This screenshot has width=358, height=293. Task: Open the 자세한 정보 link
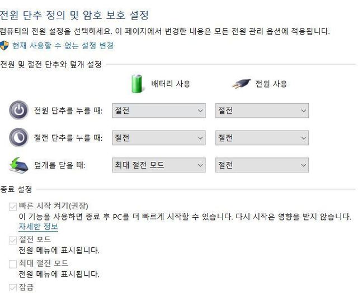coord(39,227)
